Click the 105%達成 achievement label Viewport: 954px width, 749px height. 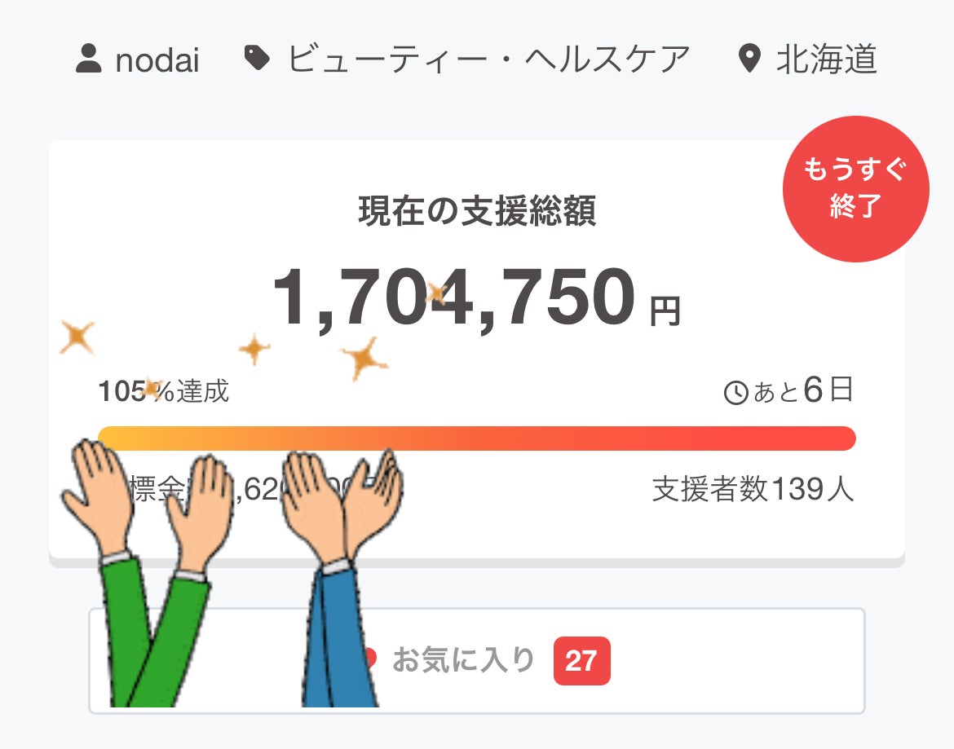[164, 392]
